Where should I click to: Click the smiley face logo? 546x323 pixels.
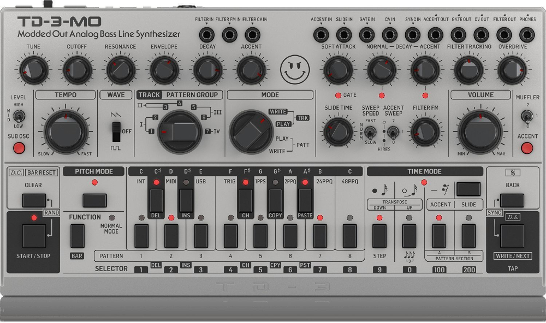pyautogui.click(x=295, y=70)
